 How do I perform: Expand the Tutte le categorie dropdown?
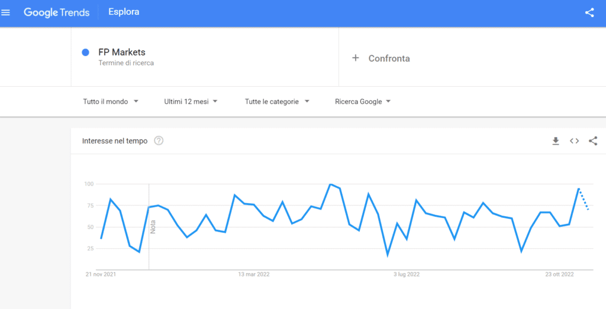pyautogui.click(x=277, y=102)
